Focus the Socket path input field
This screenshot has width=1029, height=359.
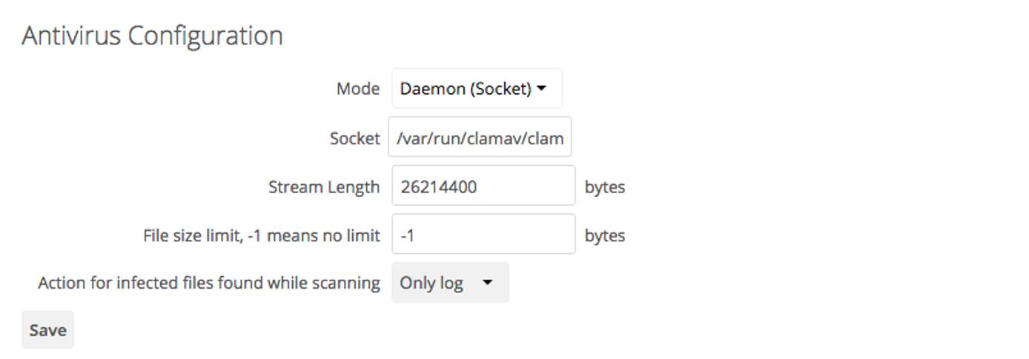point(480,138)
